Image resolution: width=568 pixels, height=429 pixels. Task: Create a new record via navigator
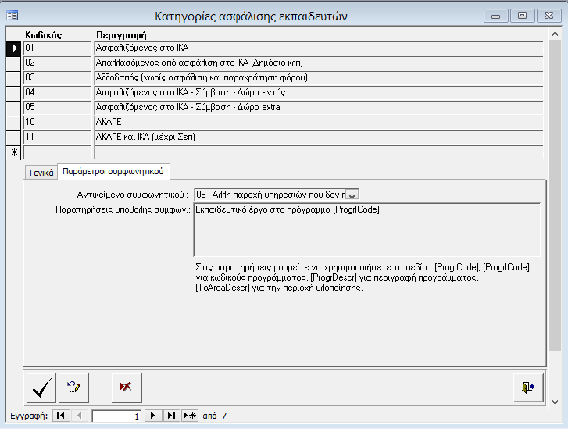(190, 416)
